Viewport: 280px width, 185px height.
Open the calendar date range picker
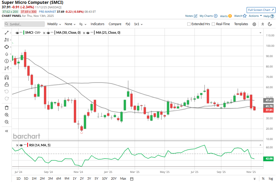(x=132, y=178)
